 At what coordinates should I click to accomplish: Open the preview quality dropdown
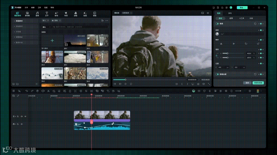pos(127,13)
